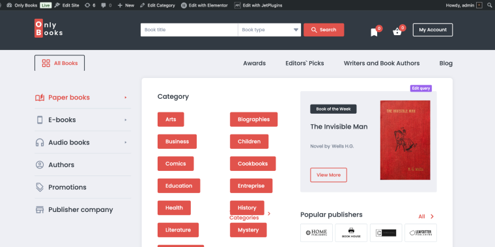This screenshot has height=247, width=495.
Task: Click the Book of the Week badge
Action: click(333, 109)
